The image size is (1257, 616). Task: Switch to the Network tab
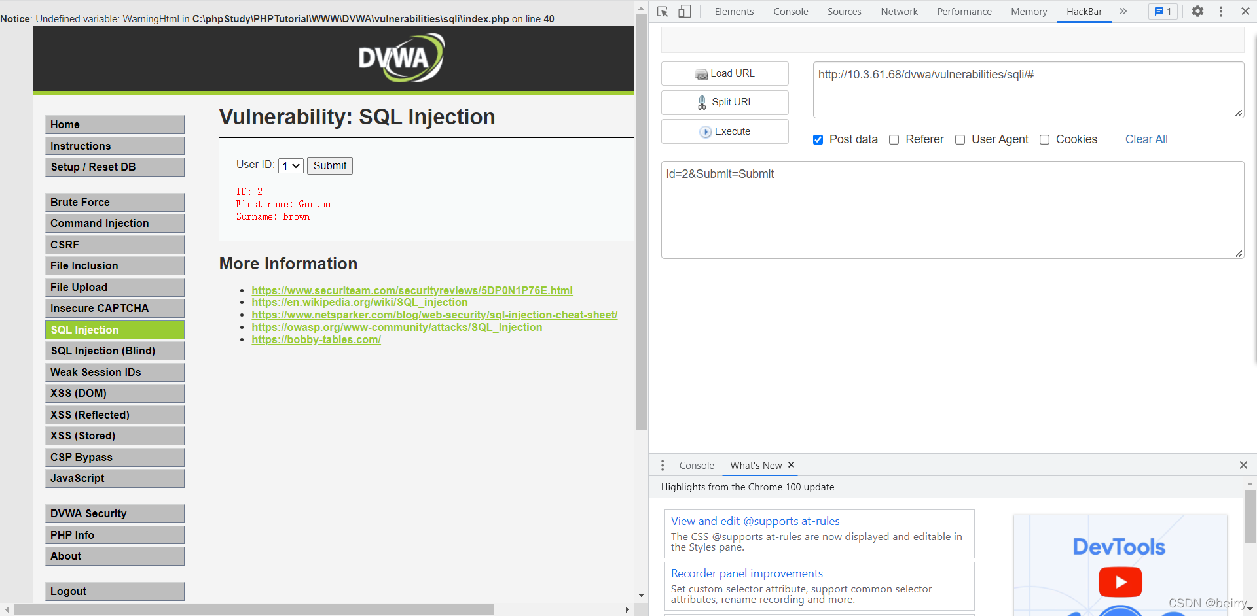coord(899,11)
